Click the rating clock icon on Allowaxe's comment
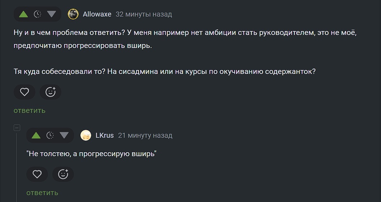This screenshot has width=381, height=202. point(37,14)
